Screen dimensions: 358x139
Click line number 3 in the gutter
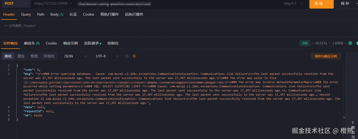tap(9, 74)
